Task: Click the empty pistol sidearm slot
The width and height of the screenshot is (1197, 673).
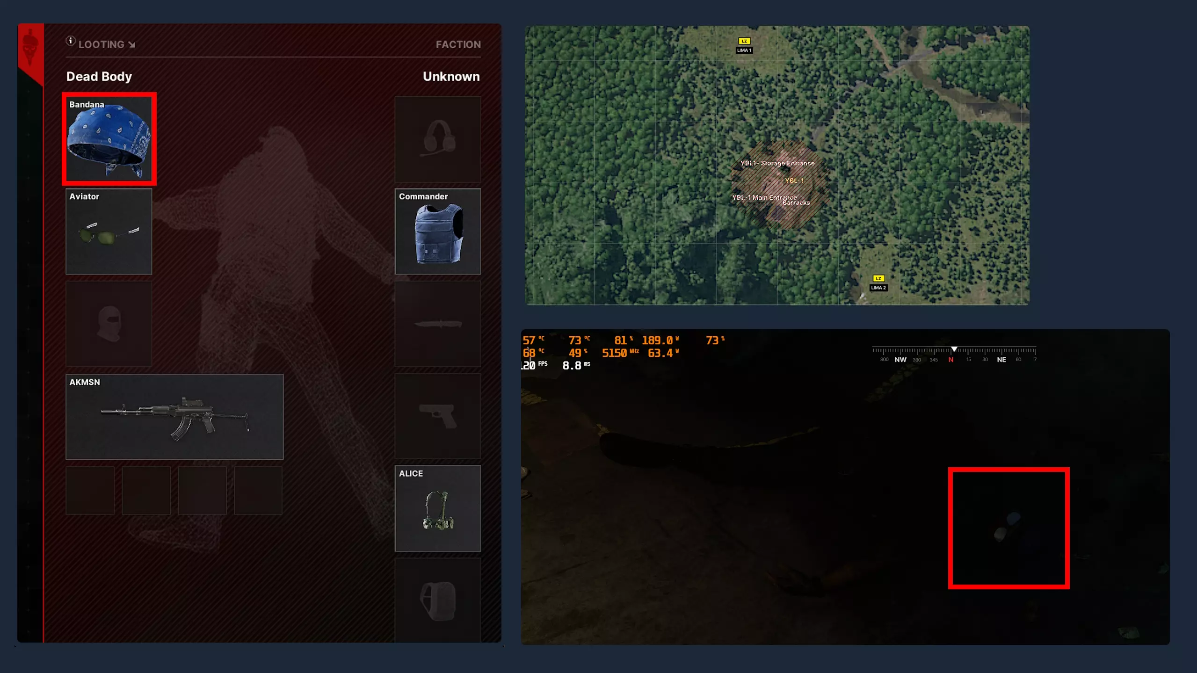Action: 438,416
